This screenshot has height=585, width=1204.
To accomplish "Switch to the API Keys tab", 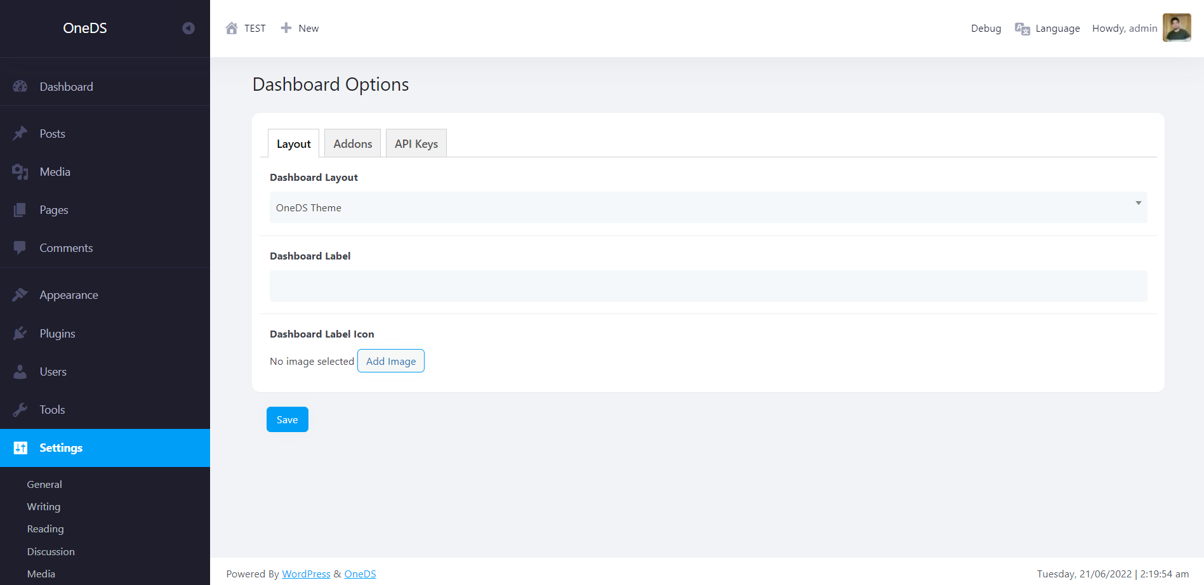I will click(416, 143).
